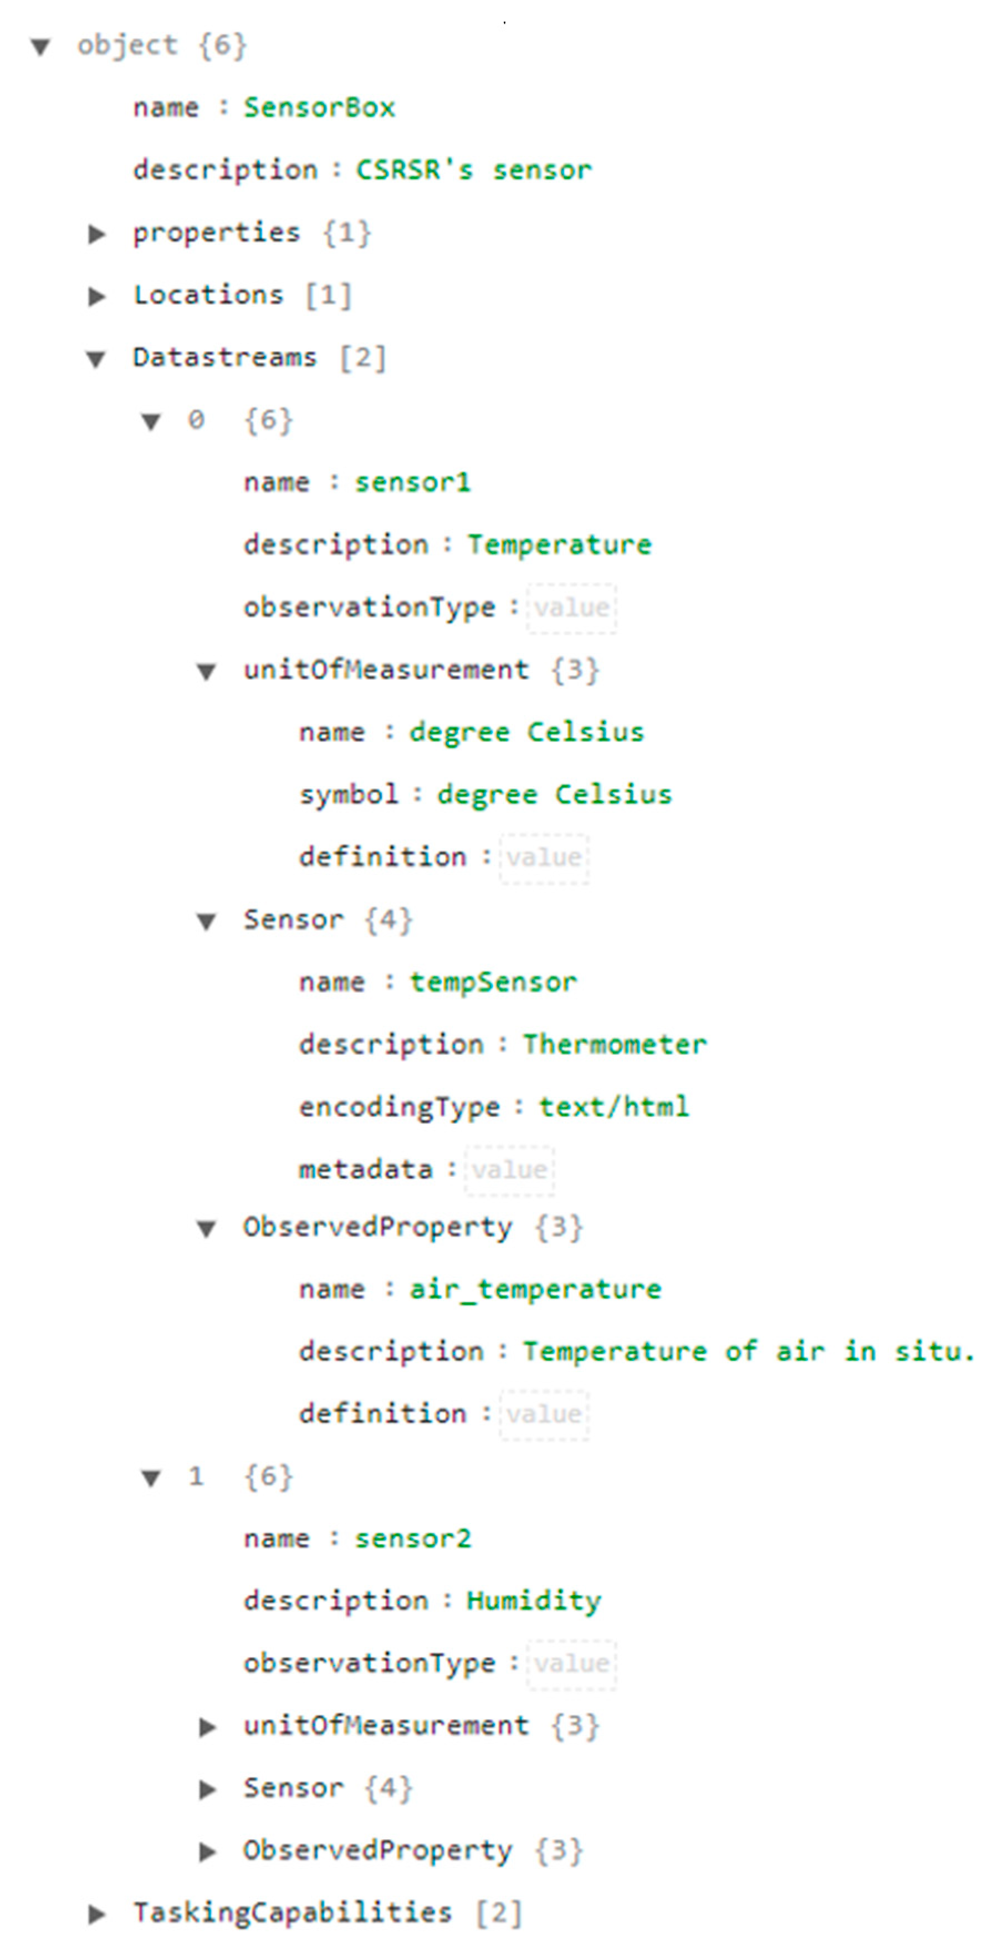
Task: Click the empty metadata value field
Action: pyautogui.click(x=509, y=1170)
